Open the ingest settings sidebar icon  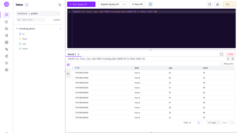(x=6, y=42)
